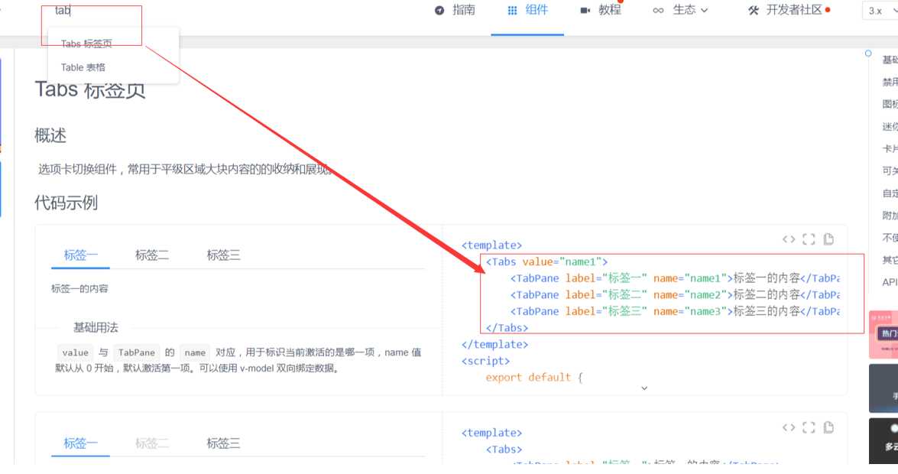Viewport: 898px width, 474px height.
Task: Switch to 标签二 tab in first demo
Action: click(152, 255)
